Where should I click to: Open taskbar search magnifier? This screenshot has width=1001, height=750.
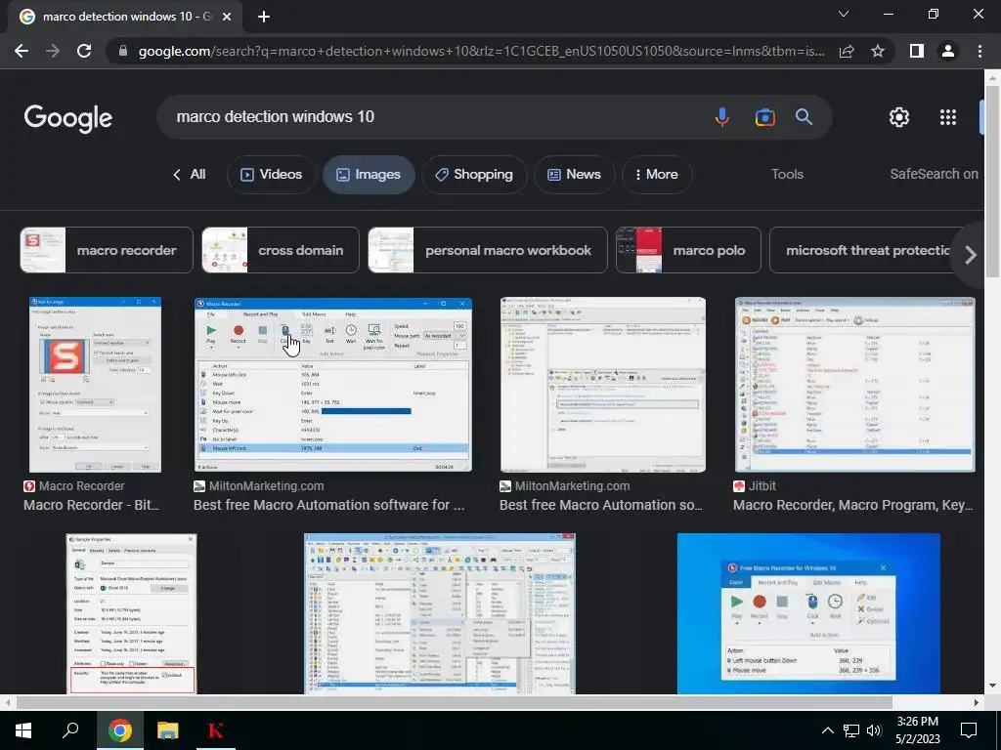pyautogui.click(x=70, y=730)
